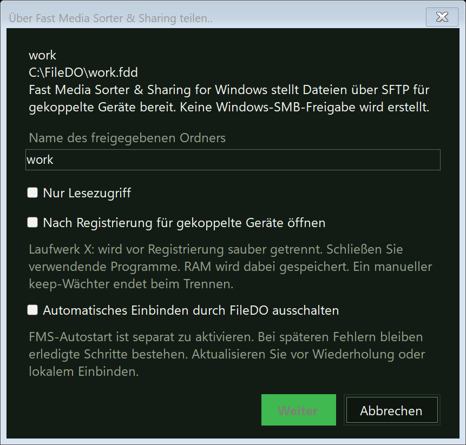Image resolution: width=466 pixels, height=445 pixels.
Task: Focus the Name des freigegebenen Ordners field
Action: tap(233, 160)
